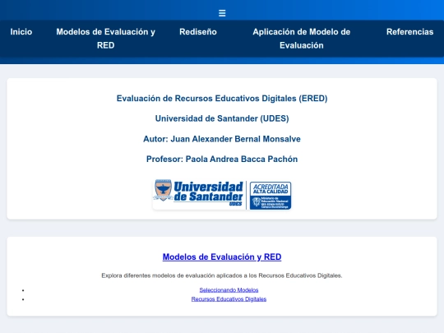Select the author line Juan Alexander Bernal Monsalve
Image resolution: width=444 pixels, height=333 pixels.
click(x=222, y=139)
